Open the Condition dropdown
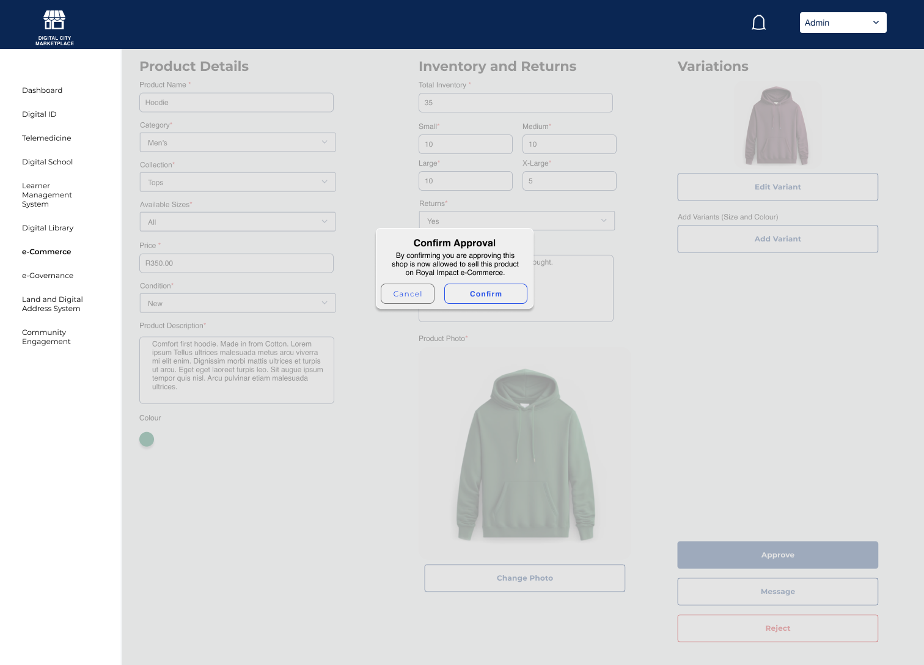 pyautogui.click(x=237, y=303)
